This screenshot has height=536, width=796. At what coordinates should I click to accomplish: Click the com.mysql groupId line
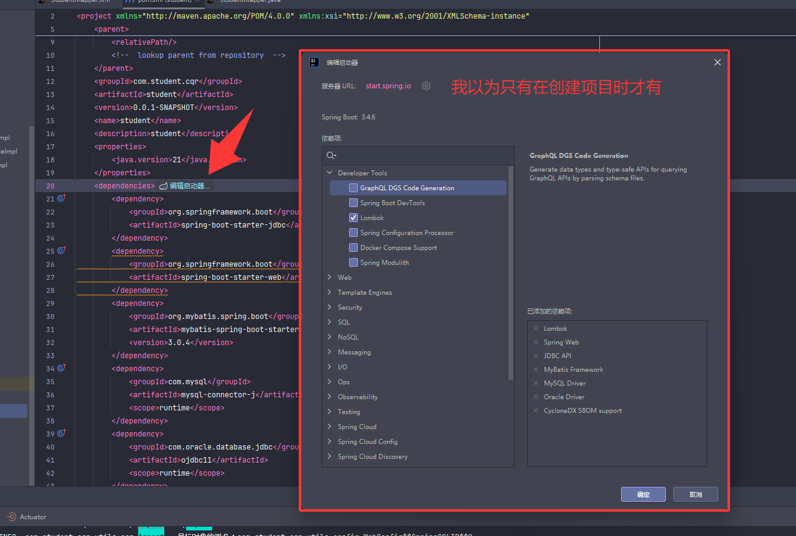click(x=190, y=382)
